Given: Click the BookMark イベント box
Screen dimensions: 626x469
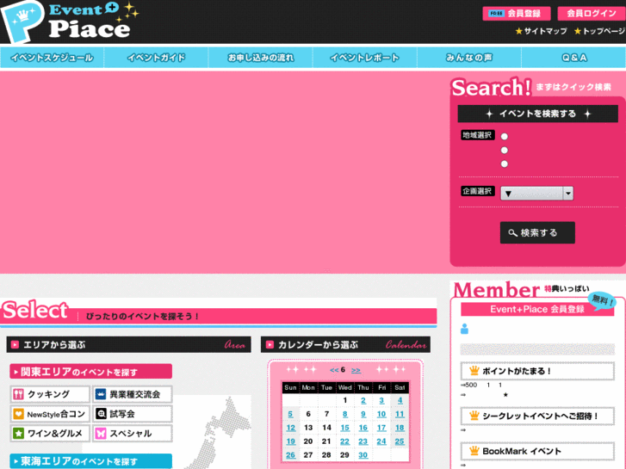Looking at the screenshot, I should coord(537,451).
